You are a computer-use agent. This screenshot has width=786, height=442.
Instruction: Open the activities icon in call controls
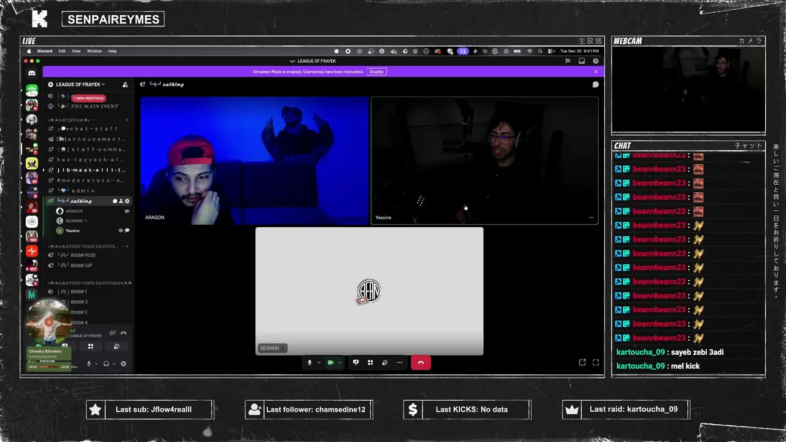(370, 363)
